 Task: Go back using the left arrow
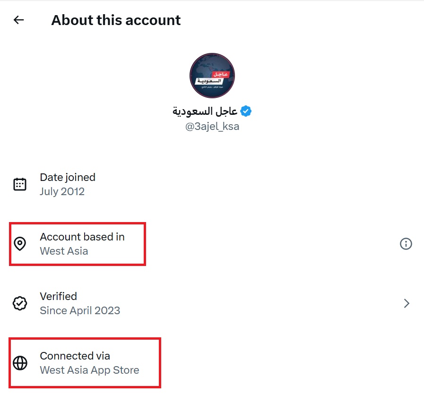click(18, 20)
